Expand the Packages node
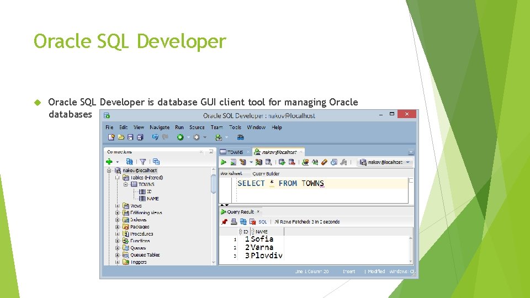 tap(117, 227)
